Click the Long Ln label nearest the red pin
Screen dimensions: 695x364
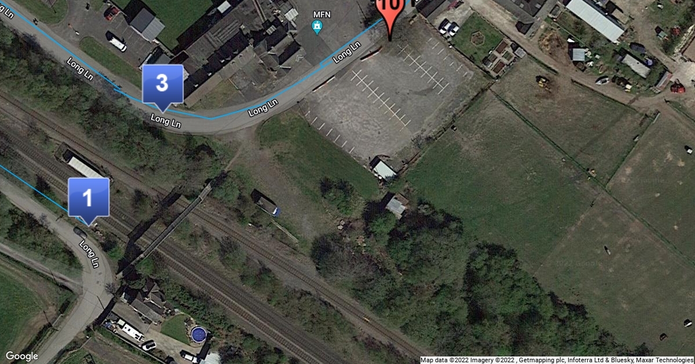(x=347, y=53)
